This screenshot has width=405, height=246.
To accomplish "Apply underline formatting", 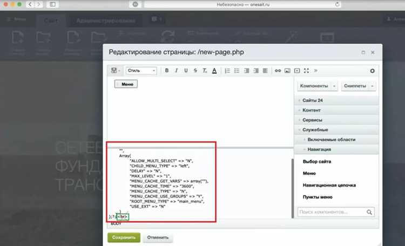I will tap(186, 71).
